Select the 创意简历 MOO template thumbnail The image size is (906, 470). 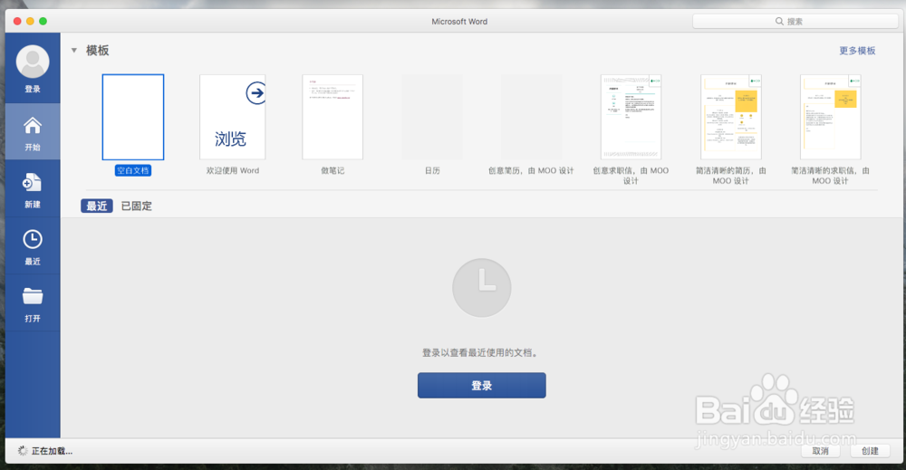click(532, 117)
